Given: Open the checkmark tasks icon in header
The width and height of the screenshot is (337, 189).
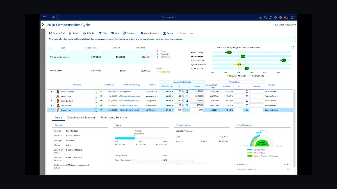Looking at the screenshot, I should [x=281, y=17].
